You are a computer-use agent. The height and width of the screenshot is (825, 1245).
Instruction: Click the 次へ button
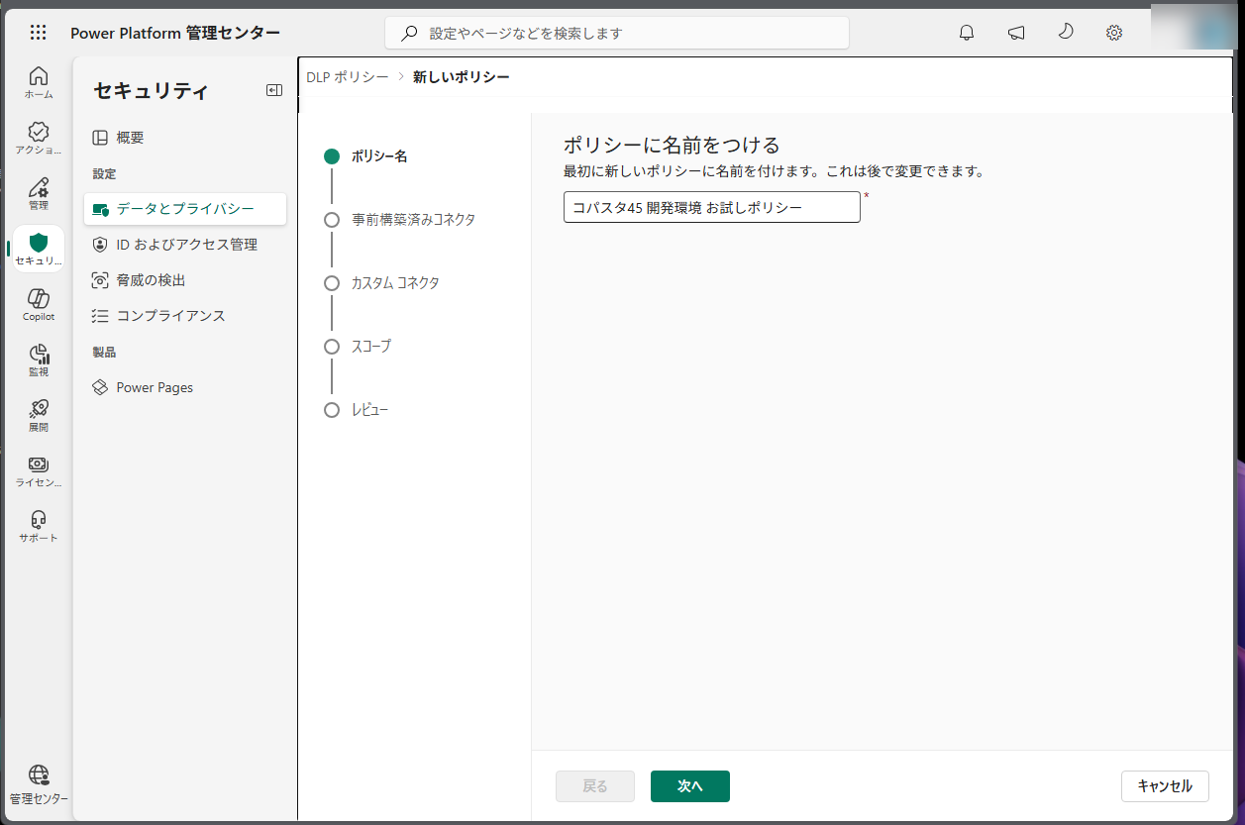690,786
